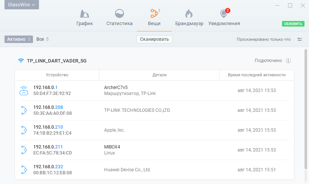Show Все devices list
The width and height of the screenshot is (309, 184).
42,39
